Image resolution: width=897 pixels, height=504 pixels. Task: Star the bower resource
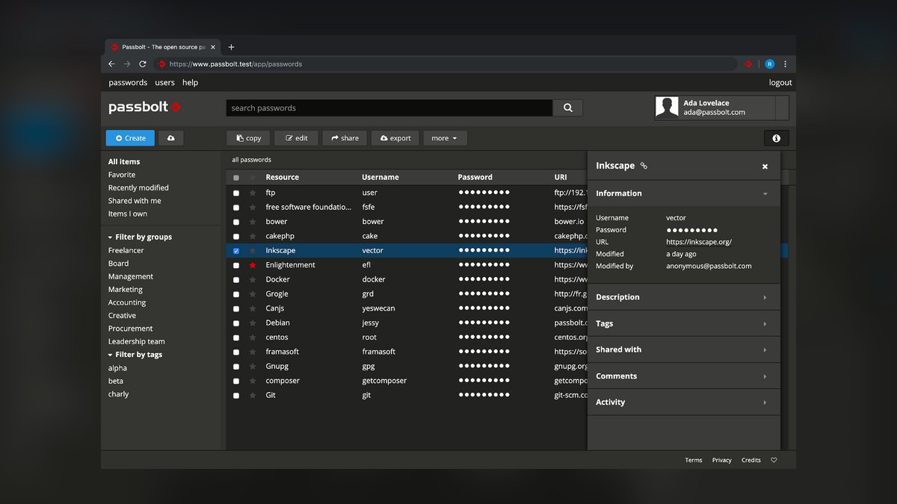tap(253, 222)
